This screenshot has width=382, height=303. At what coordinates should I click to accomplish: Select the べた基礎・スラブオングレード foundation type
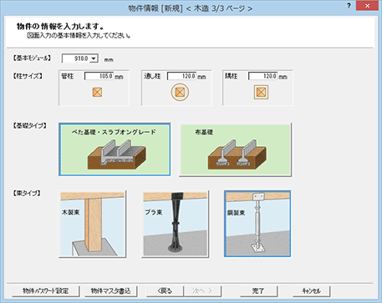click(x=115, y=149)
